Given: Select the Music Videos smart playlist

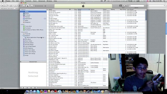Looking at the screenshot, I should 28,41.
